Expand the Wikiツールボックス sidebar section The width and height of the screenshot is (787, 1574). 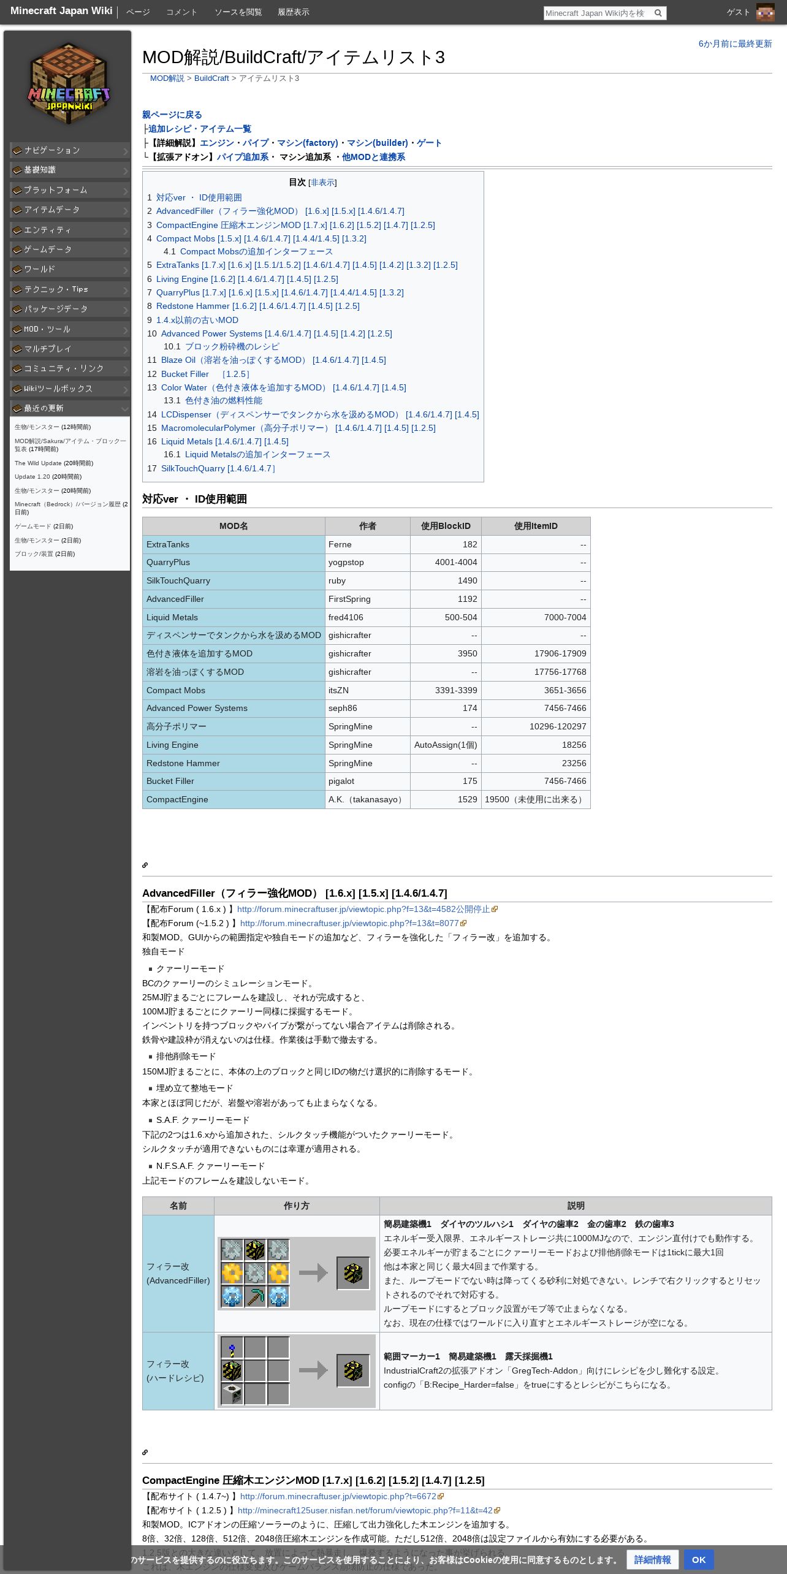(70, 389)
